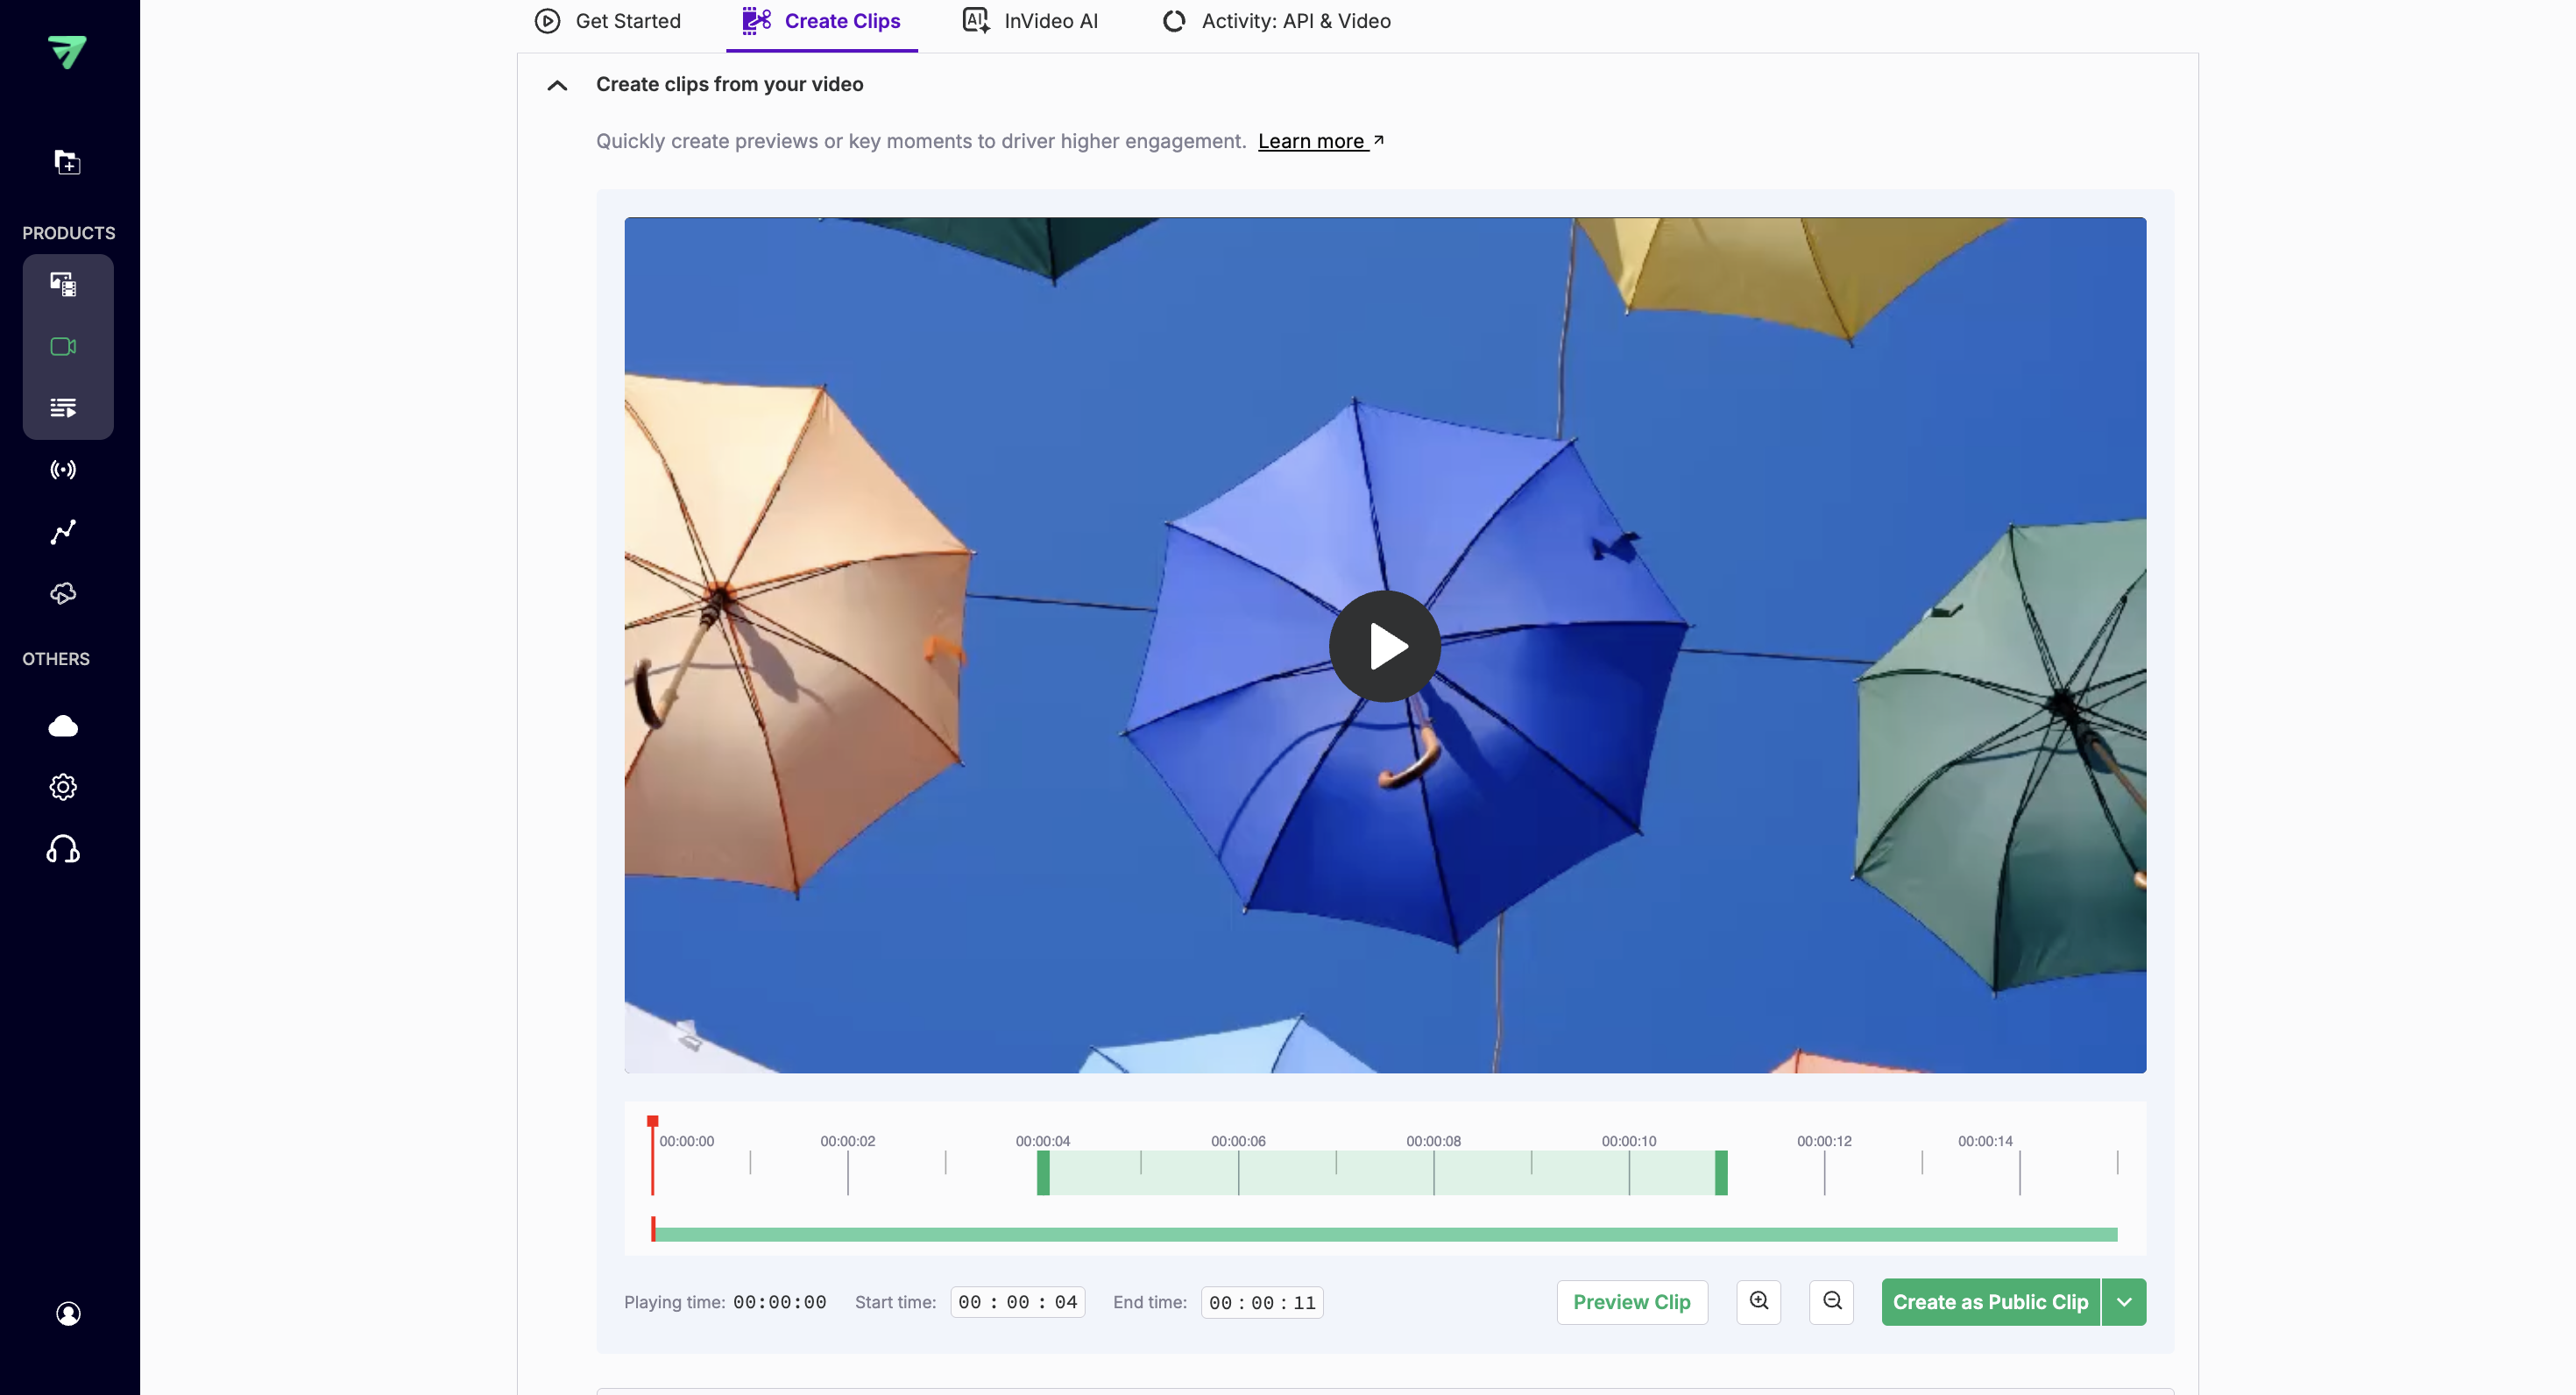Open the headphones support icon
Image resolution: width=2576 pixels, height=1395 pixels.
62,848
